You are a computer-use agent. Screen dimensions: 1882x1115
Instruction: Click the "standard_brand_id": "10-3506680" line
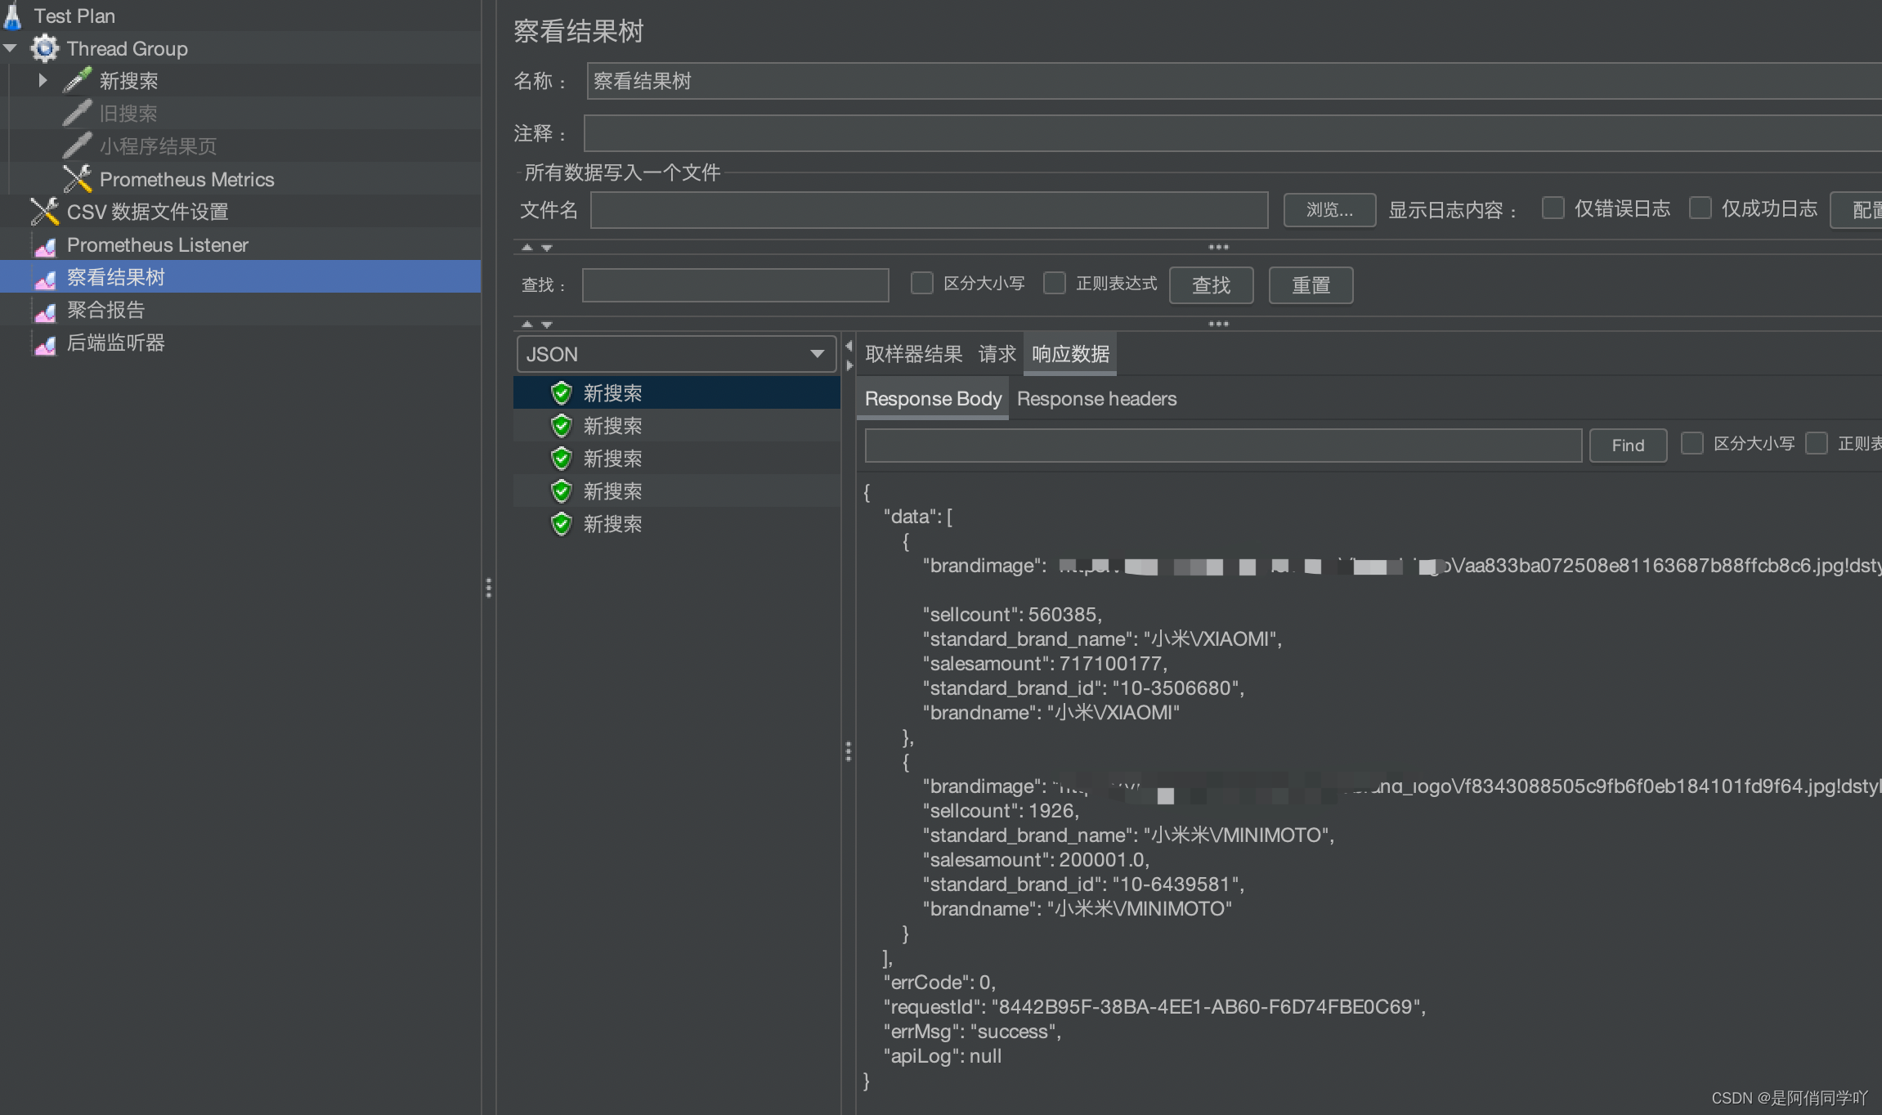1083,688
